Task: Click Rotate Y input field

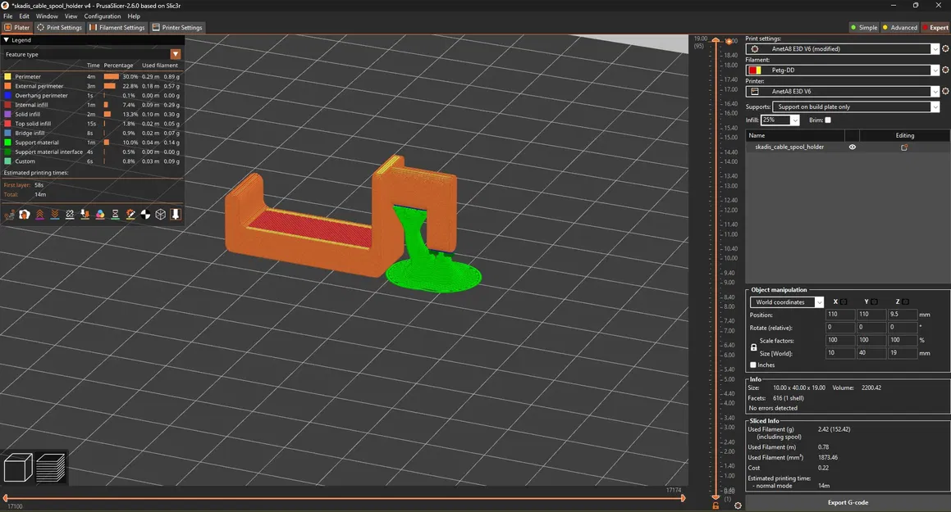Action: tap(871, 327)
